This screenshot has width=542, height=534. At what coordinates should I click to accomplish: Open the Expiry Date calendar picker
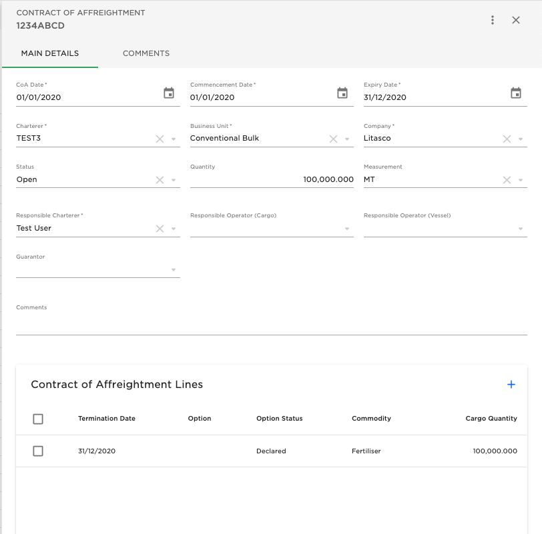(516, 93)
